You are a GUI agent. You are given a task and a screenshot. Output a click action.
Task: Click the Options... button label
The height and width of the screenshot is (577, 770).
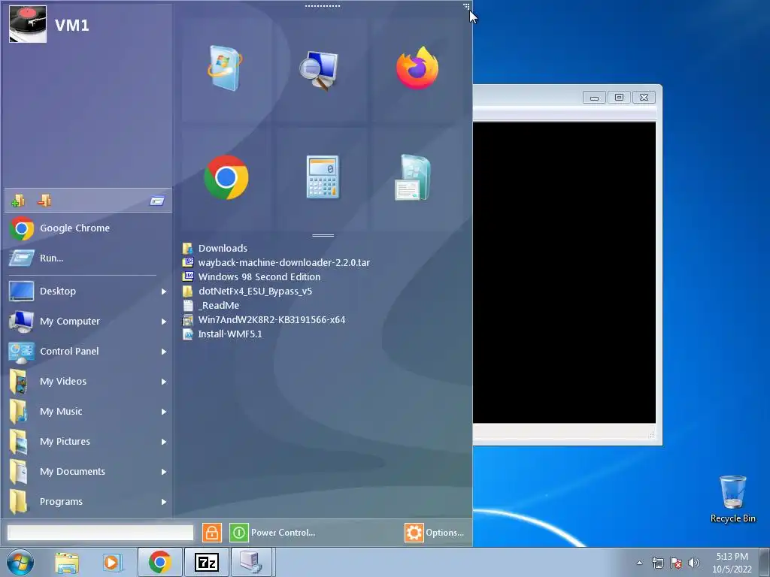click(x=444, y=533)
